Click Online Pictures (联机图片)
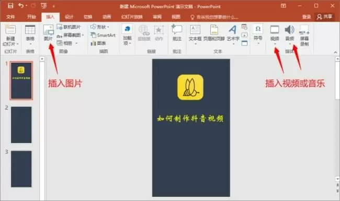This screenshot has height=201, width=340. (69, 27)
